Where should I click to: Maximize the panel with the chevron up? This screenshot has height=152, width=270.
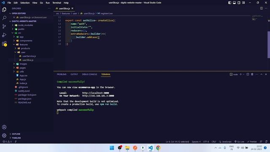point(262,74)
